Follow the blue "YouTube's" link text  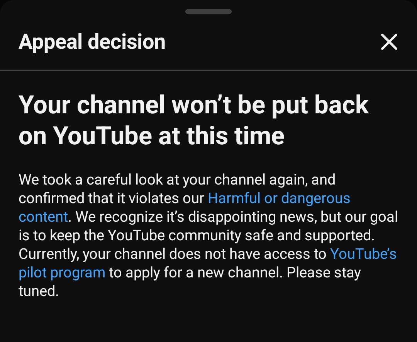[x=363, y=254]
